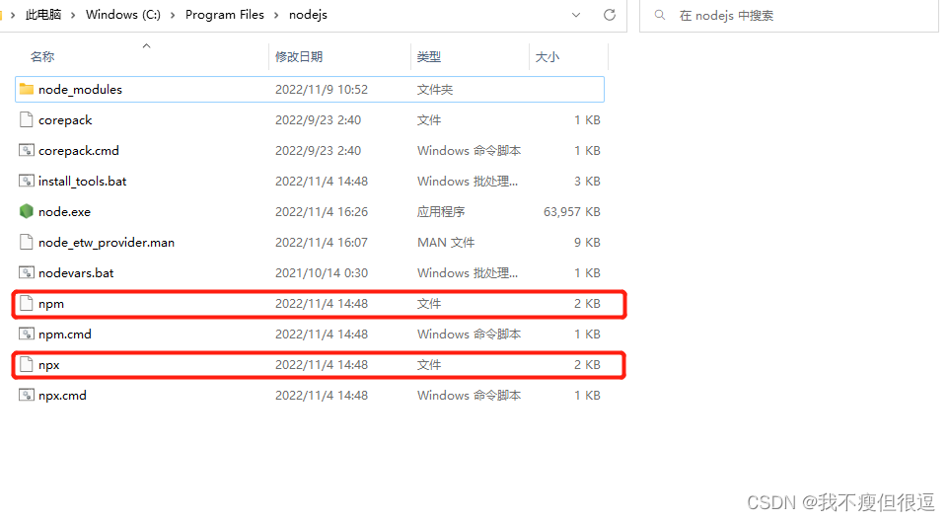Click nodejs in the breadcrumb path

[308, 15]
